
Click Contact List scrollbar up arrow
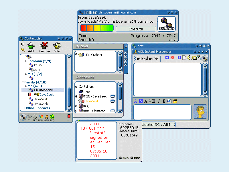click(x=69, y=56)
